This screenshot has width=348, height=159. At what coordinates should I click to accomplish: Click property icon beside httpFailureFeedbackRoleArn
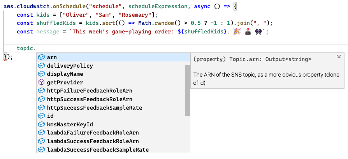[x=41, y=91]
